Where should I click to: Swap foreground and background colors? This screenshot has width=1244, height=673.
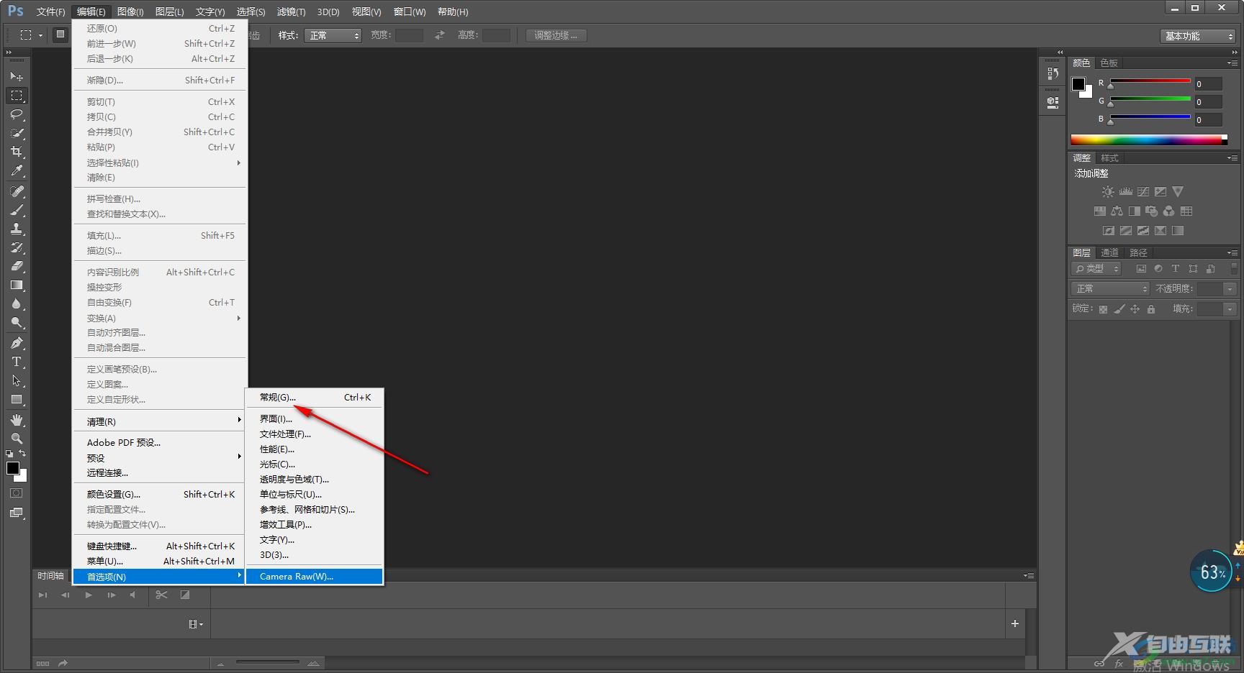(x=22, y=453)
